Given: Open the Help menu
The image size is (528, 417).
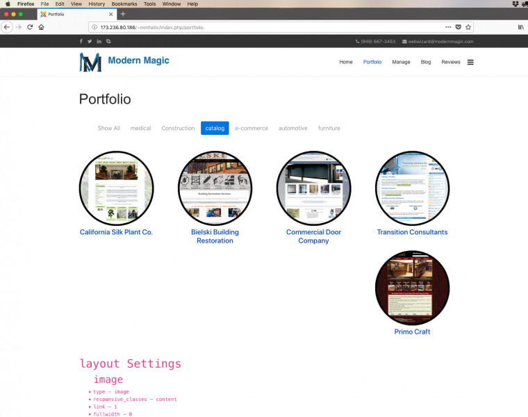Looking at the screenshot, I should tap(192, 3).
